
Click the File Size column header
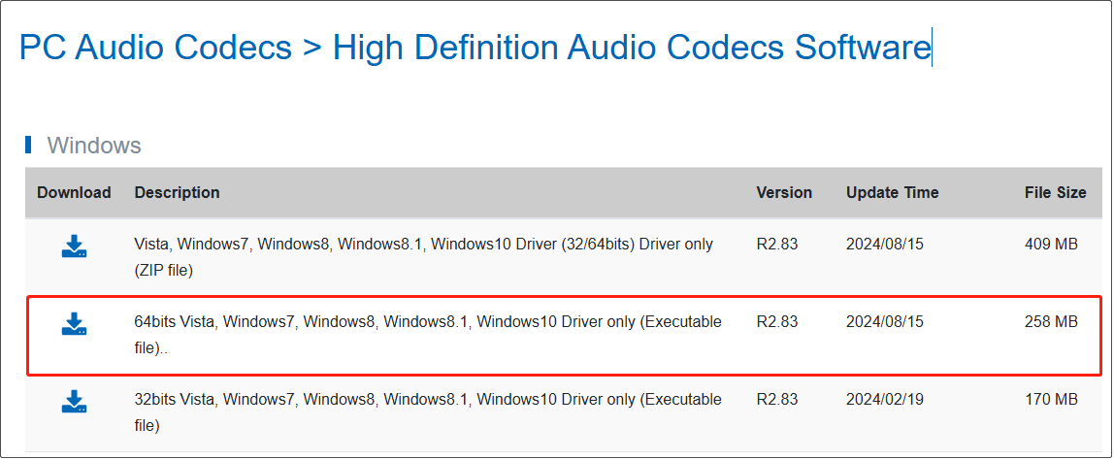pos(1055,192)
